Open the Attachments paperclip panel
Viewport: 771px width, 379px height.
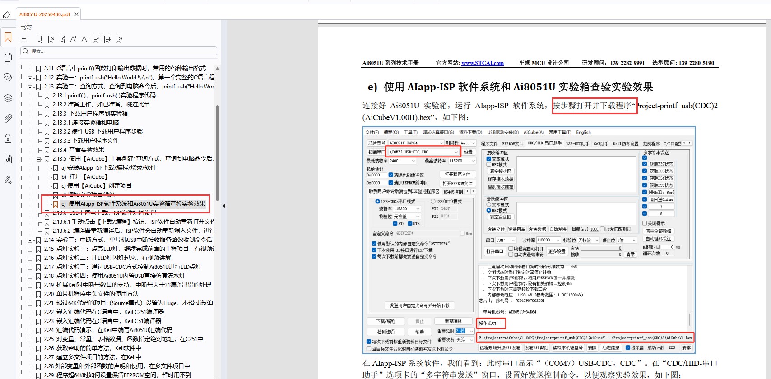click(x=8, y=118)
